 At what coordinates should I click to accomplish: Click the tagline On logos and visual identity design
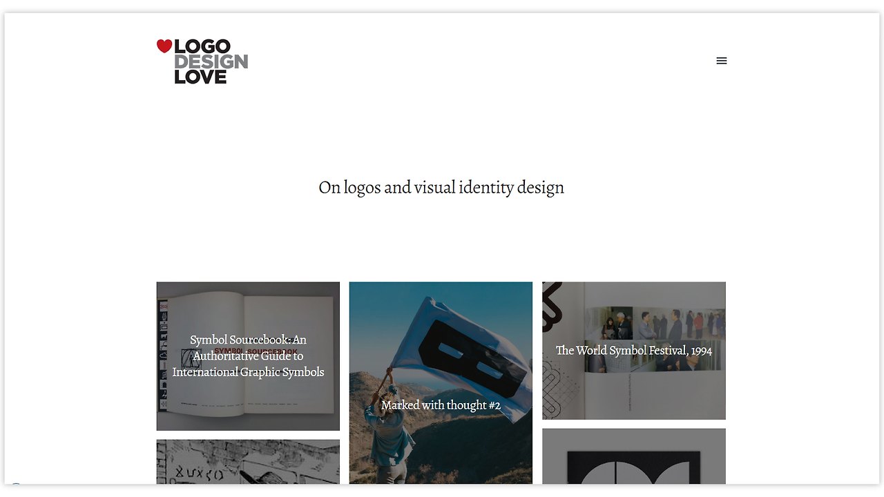tap(441, 188)
